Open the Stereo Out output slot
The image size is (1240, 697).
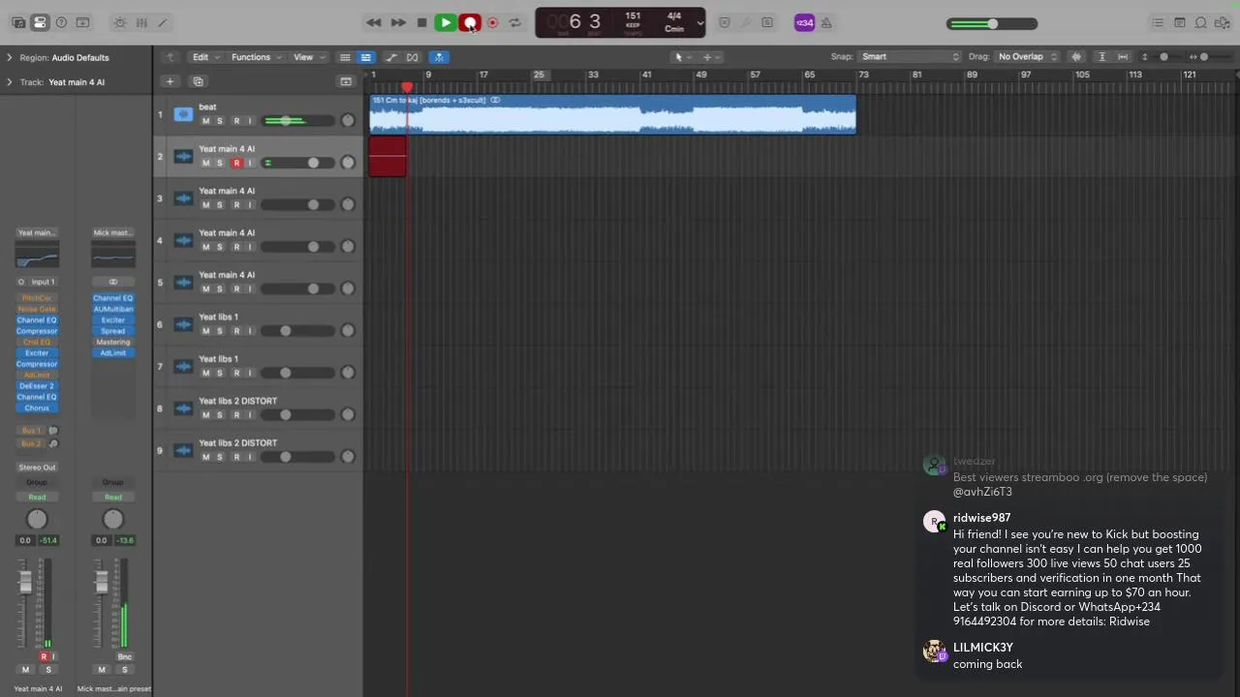pos(37,468)
